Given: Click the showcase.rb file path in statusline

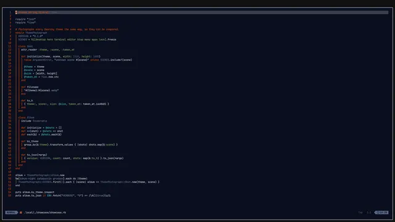Looking at the screenshot, I should (45, 212).
